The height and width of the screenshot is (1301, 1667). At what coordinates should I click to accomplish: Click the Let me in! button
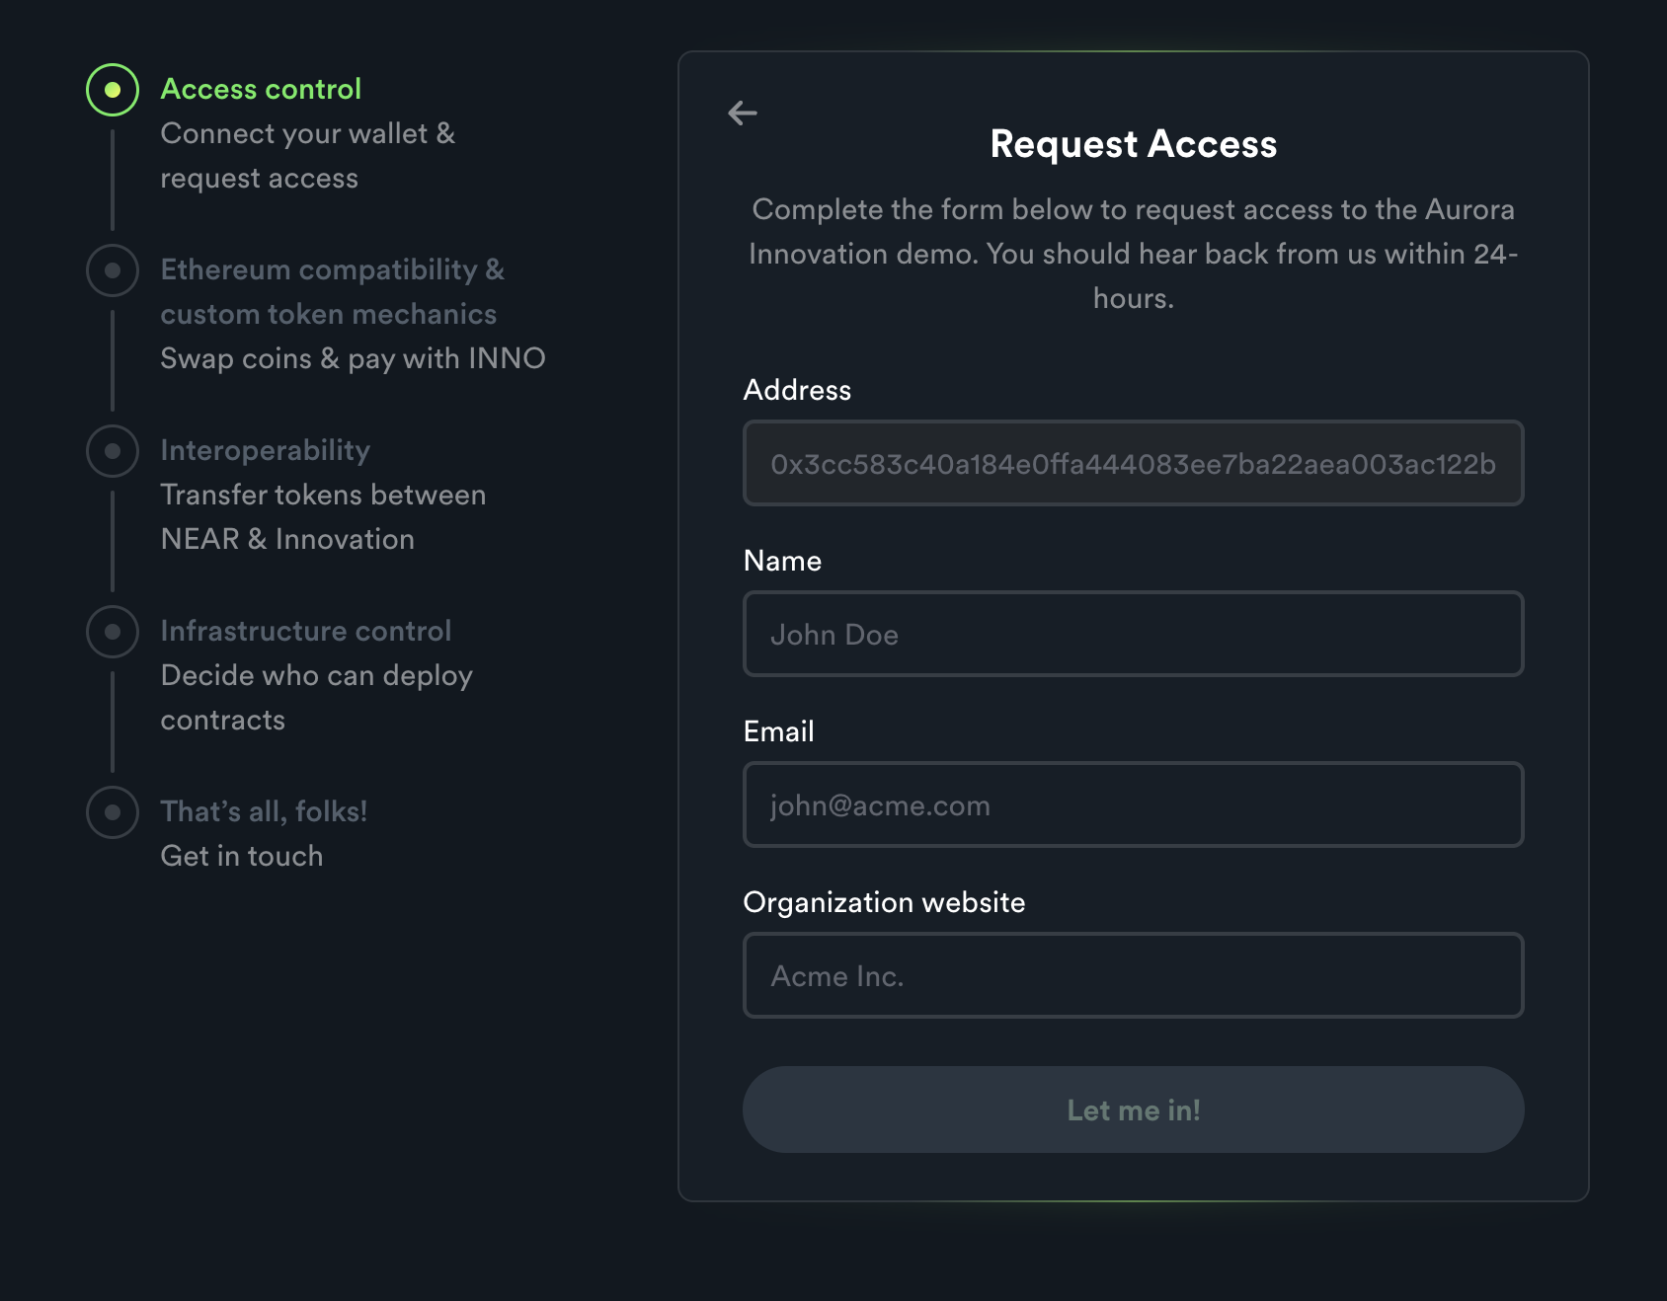coord(1133,1110)
